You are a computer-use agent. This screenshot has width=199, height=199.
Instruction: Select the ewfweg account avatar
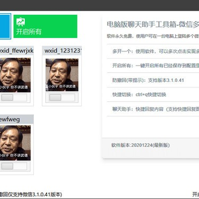coord(15,143)
